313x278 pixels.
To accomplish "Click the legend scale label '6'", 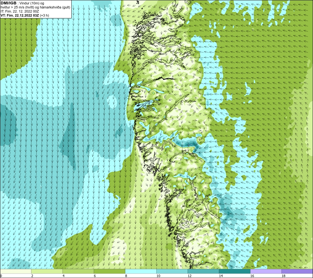I will pyautogui.click(x=95, y=276).
